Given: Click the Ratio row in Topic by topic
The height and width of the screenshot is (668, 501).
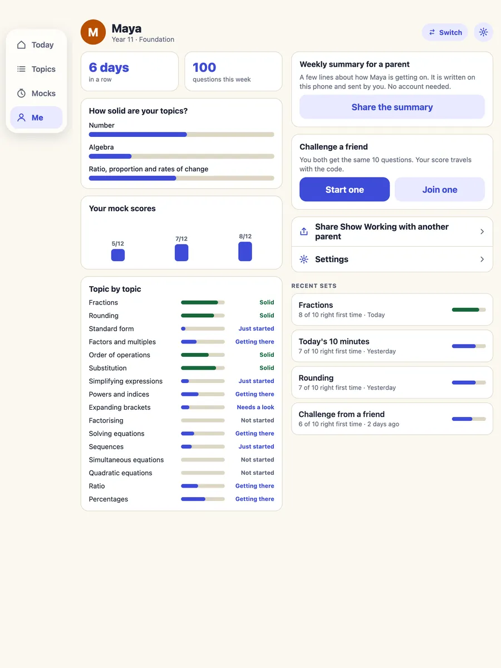Looking at the screenshot, I should (x=181, y=486).
